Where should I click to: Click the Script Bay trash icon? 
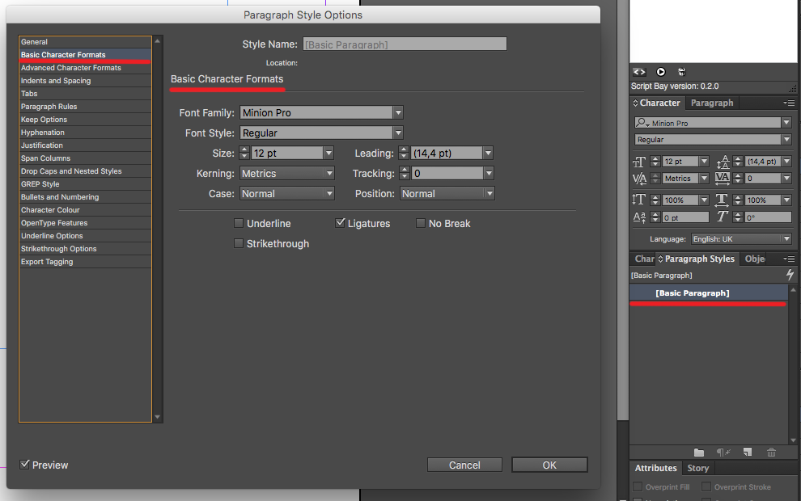coord(681,72)
